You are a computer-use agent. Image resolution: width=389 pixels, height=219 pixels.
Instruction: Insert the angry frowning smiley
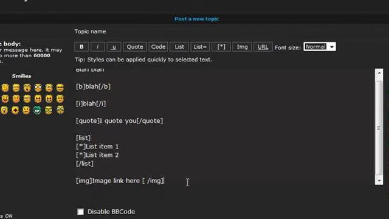pyautogui.click(x=38, y=99)
